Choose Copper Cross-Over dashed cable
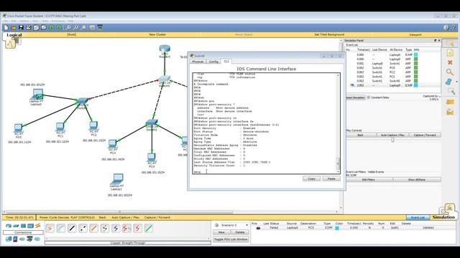The image size is (460, 258). (x=83, y=228)
